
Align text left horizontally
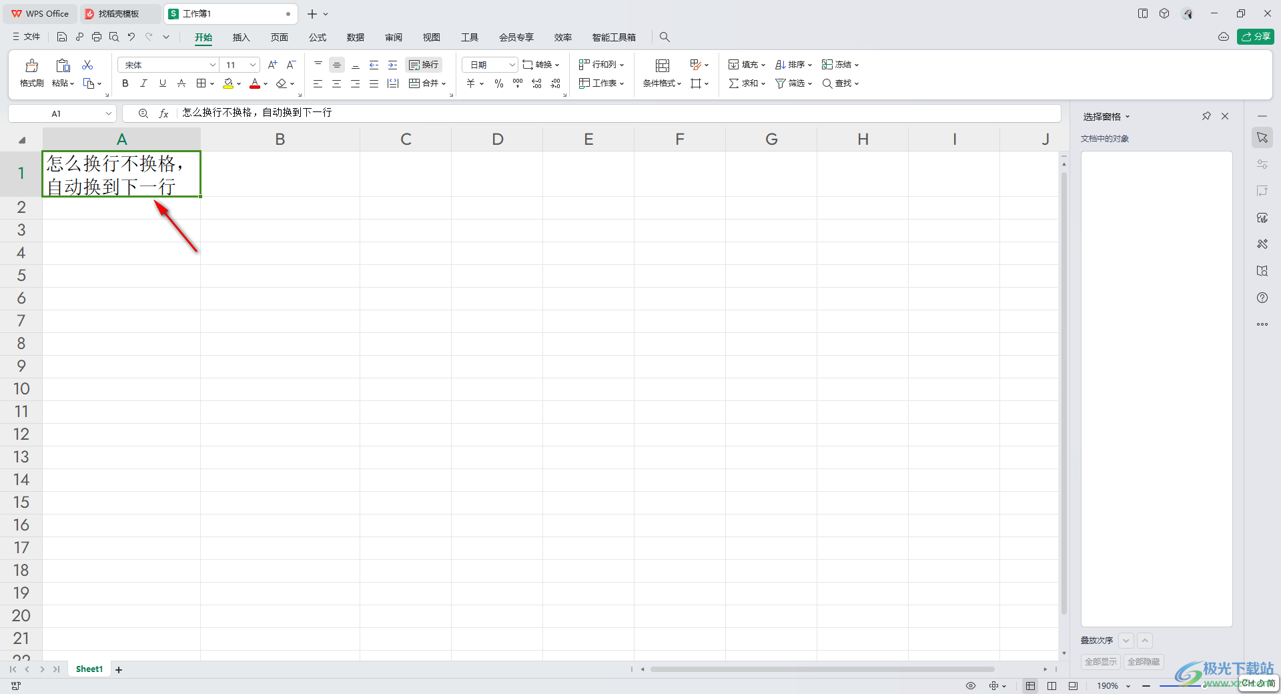[318, 83]
